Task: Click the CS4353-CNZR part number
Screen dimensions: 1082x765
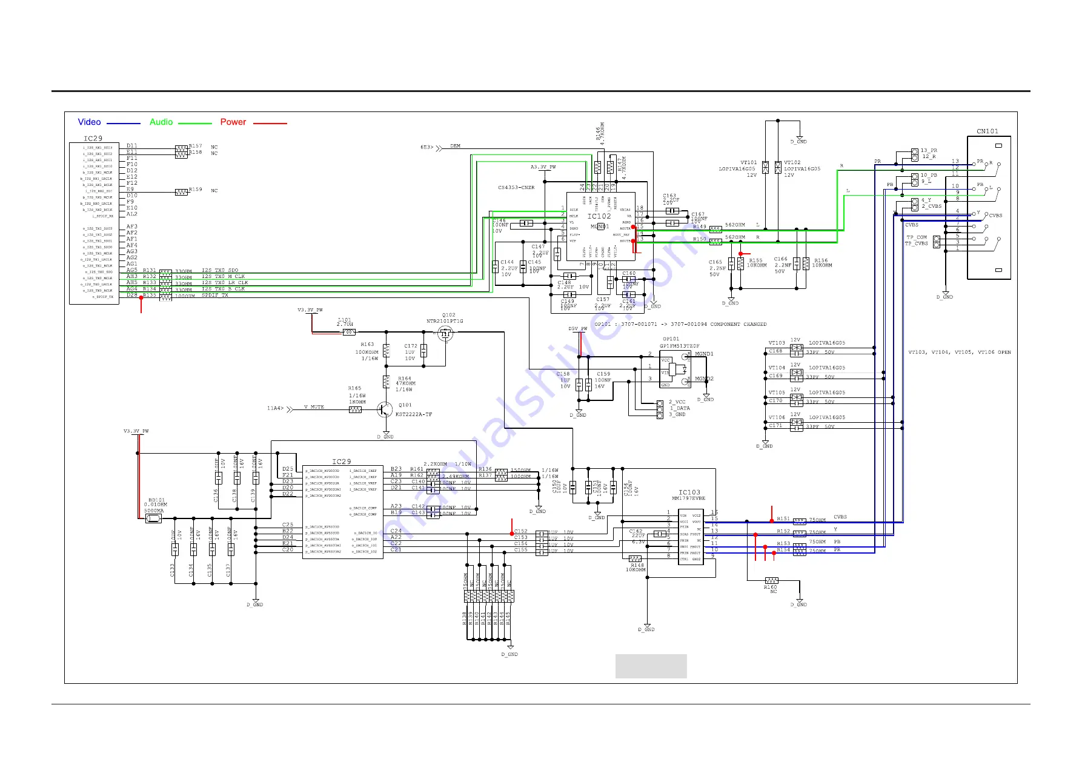Action: pyautogui.click(x=516, y=188)
